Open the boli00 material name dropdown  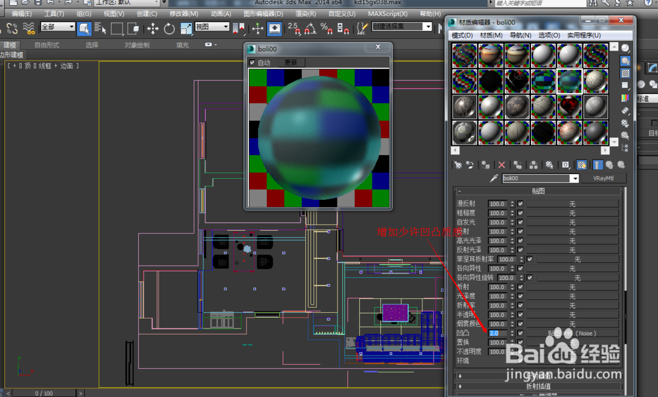tap(574, 179)
